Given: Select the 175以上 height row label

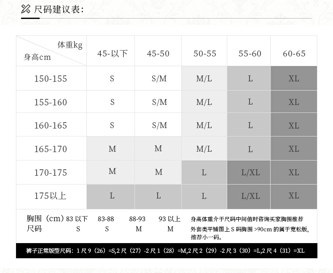Looking at the screenshot, I should [x=51, y=196].
